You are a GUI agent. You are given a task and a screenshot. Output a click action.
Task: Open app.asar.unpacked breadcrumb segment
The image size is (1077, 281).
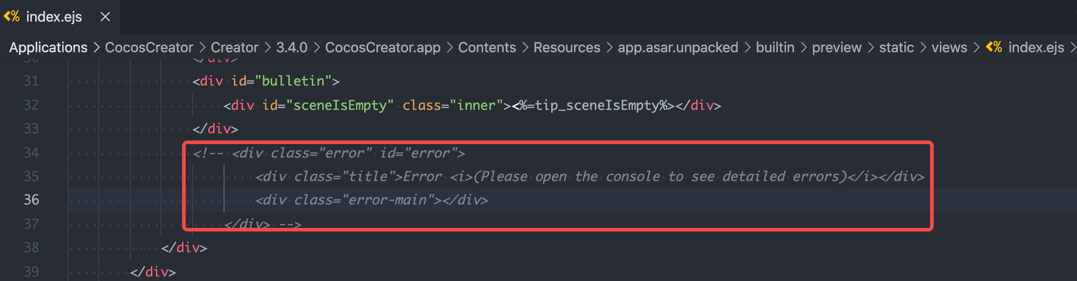(678, 47)
